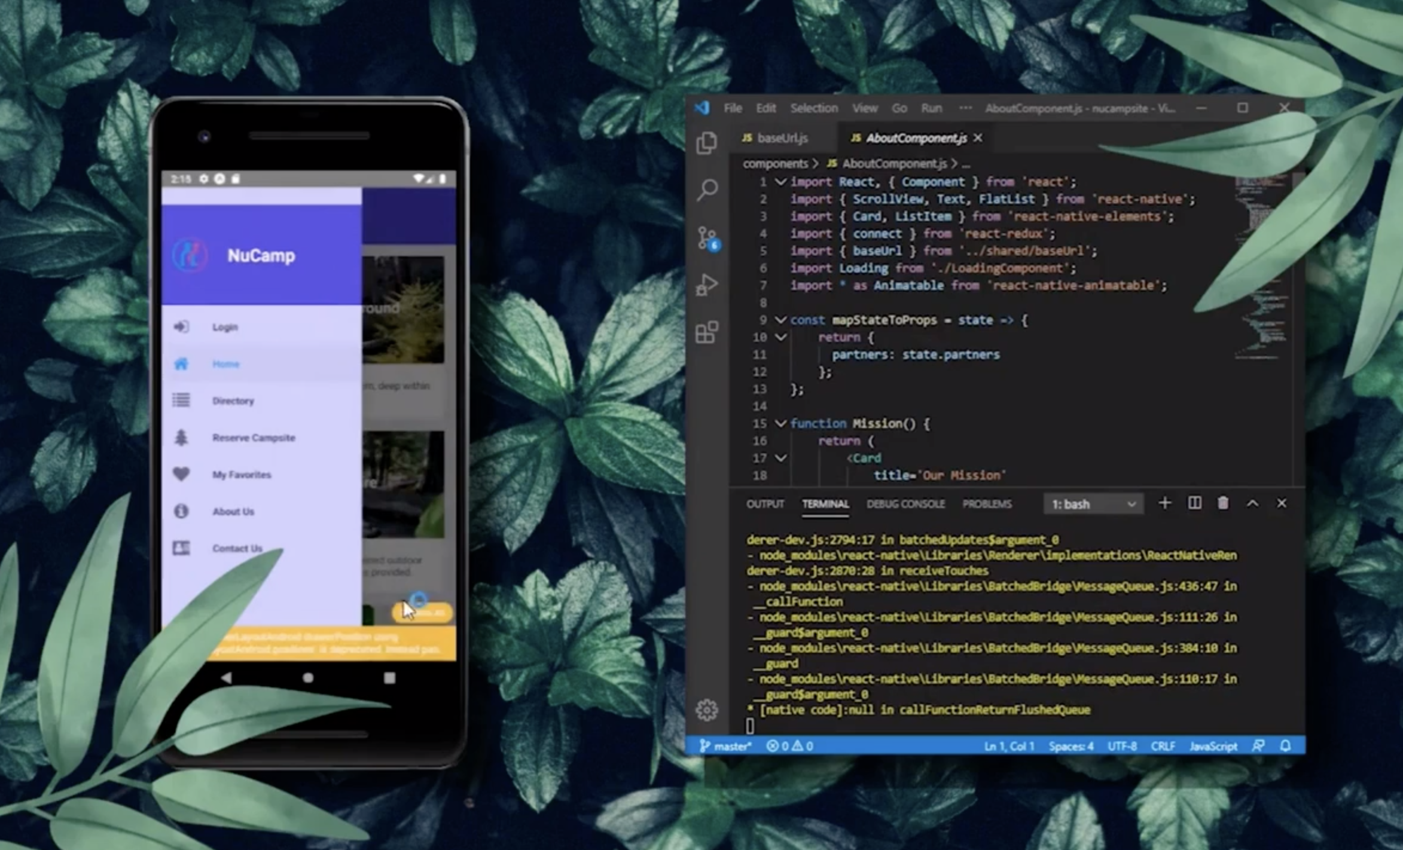Click the code minimap overview
Screen dimensions: 1403x850
point(1262,268)
